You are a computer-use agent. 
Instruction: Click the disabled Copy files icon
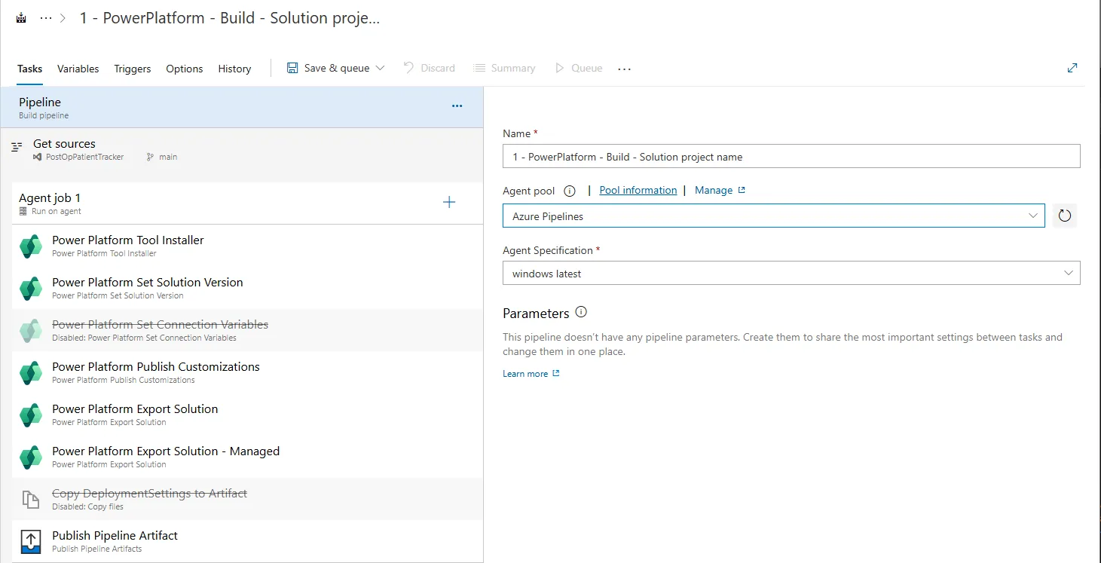pos(31,499)
